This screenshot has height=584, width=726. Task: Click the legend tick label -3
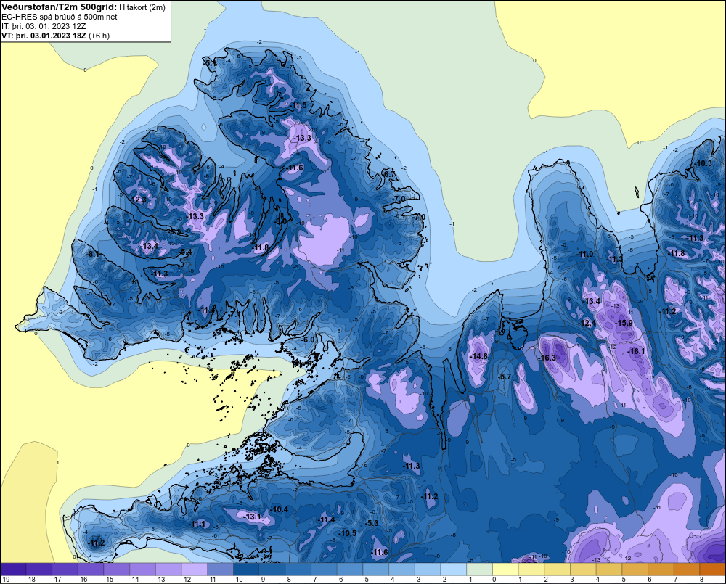pos(419,580)
